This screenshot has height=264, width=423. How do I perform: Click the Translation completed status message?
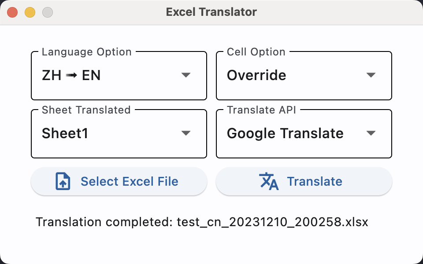tap(202, 222)
